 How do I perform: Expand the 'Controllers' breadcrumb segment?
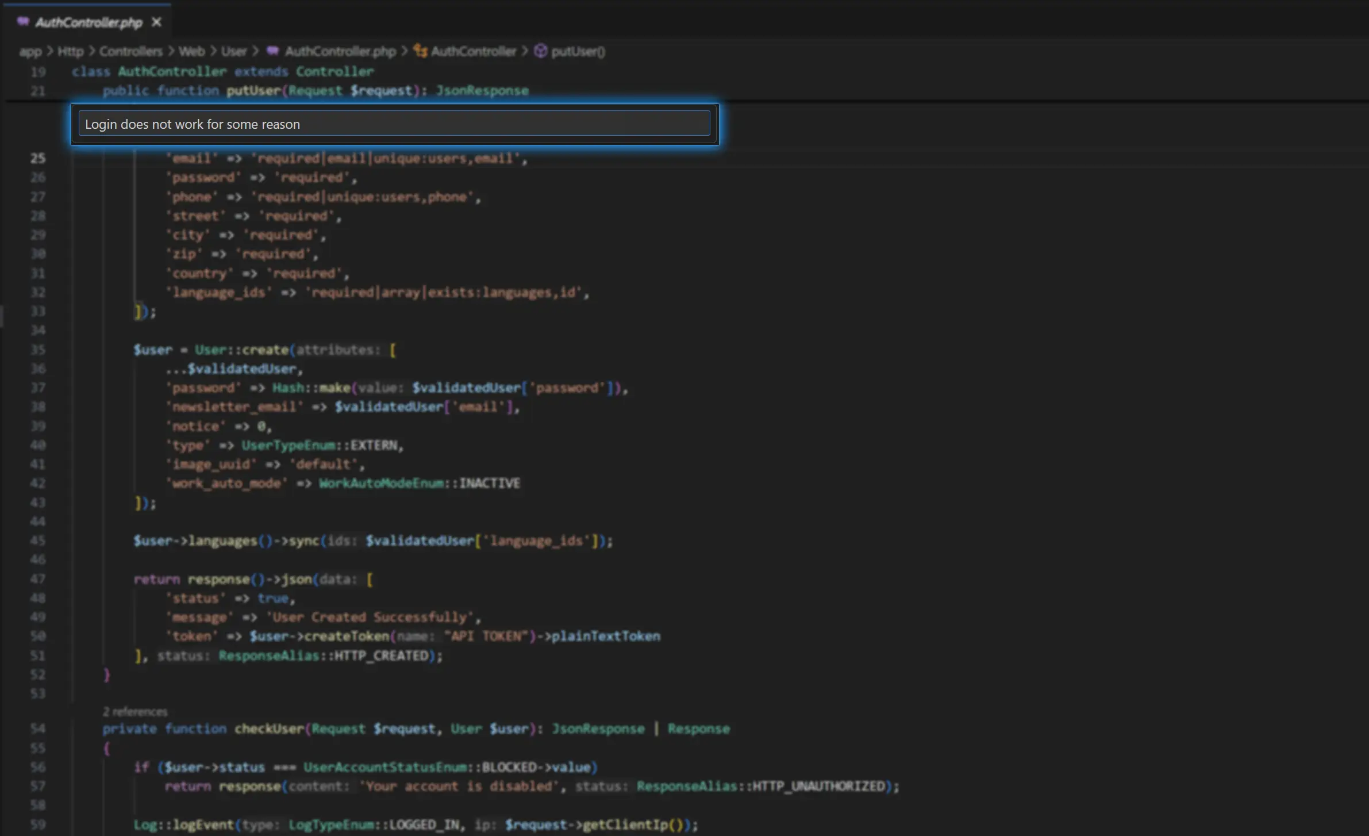[131, 52]
